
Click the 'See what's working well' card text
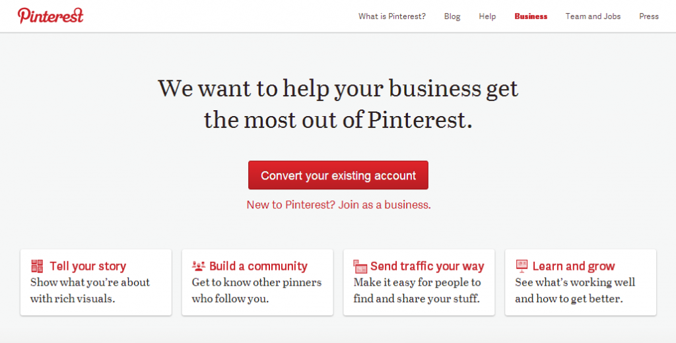coord(575,282)
